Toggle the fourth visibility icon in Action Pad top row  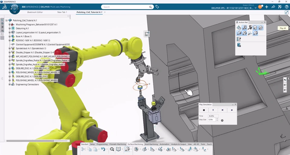pyautogui.click(x=255, y=28)
